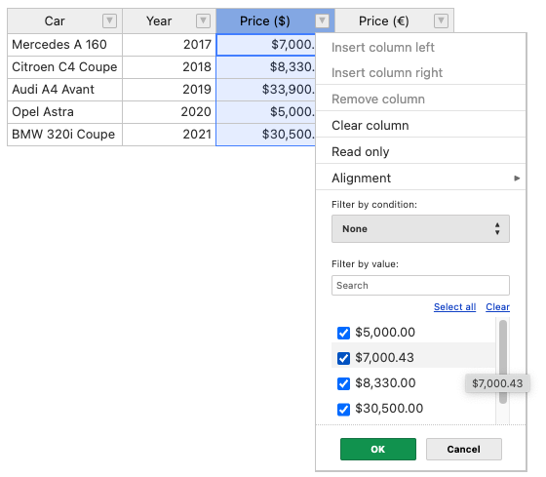Image resolution: width=546 pixels, height=477 pixels.
Task: Click the Cancel button
Action: [x=463, y=449]
